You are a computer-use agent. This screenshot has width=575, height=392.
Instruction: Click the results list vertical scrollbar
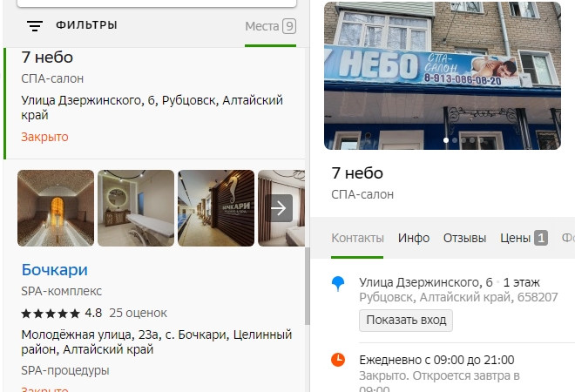[308, 286]
